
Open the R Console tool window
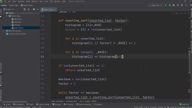click(x=68, y=104)
